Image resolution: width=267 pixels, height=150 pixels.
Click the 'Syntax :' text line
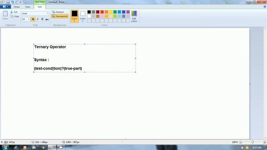[x=42, y=60]
